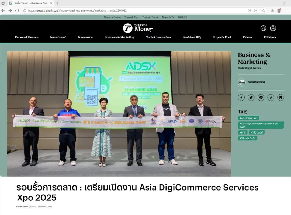Share the article on Twitter
The width and height of the screenshot is (291, 215).
(251, 97)
